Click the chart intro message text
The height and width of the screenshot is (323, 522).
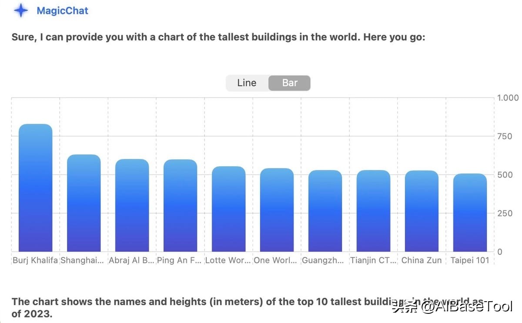[218, 37]
